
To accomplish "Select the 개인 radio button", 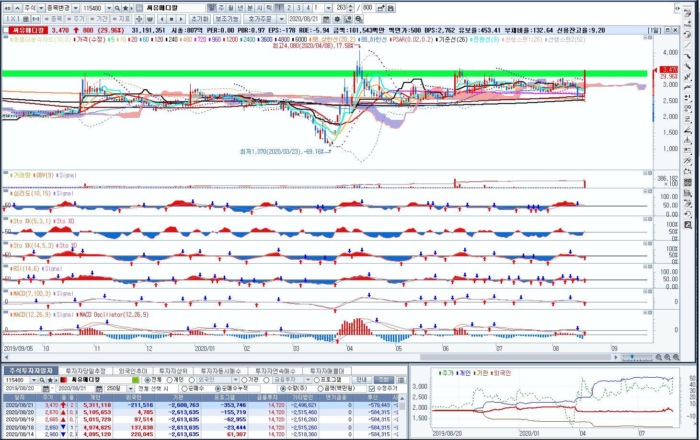I will [170, 380].
